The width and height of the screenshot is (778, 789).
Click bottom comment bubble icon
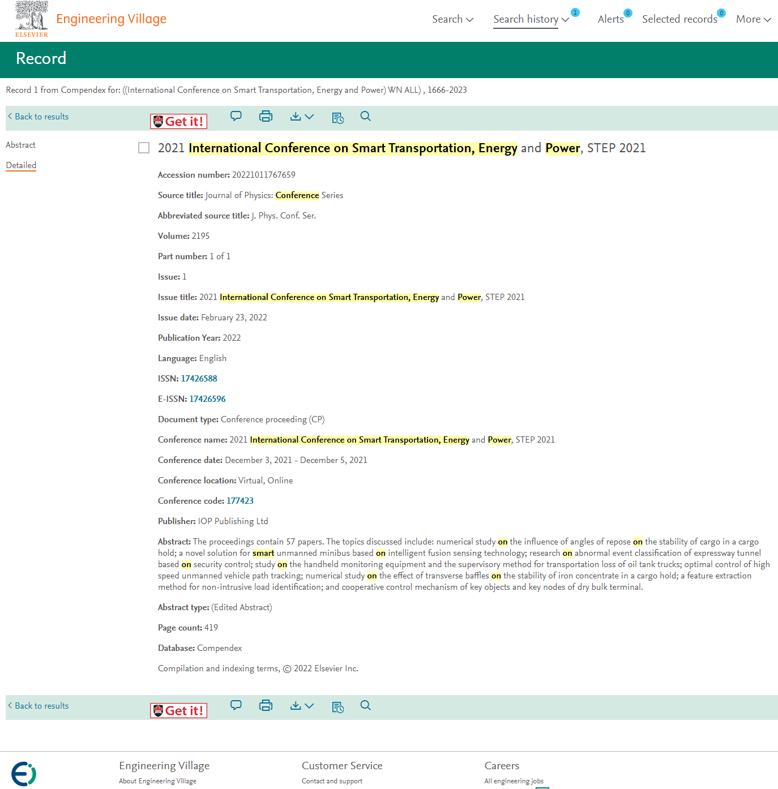pyautogui.click(x=236, y=705)
